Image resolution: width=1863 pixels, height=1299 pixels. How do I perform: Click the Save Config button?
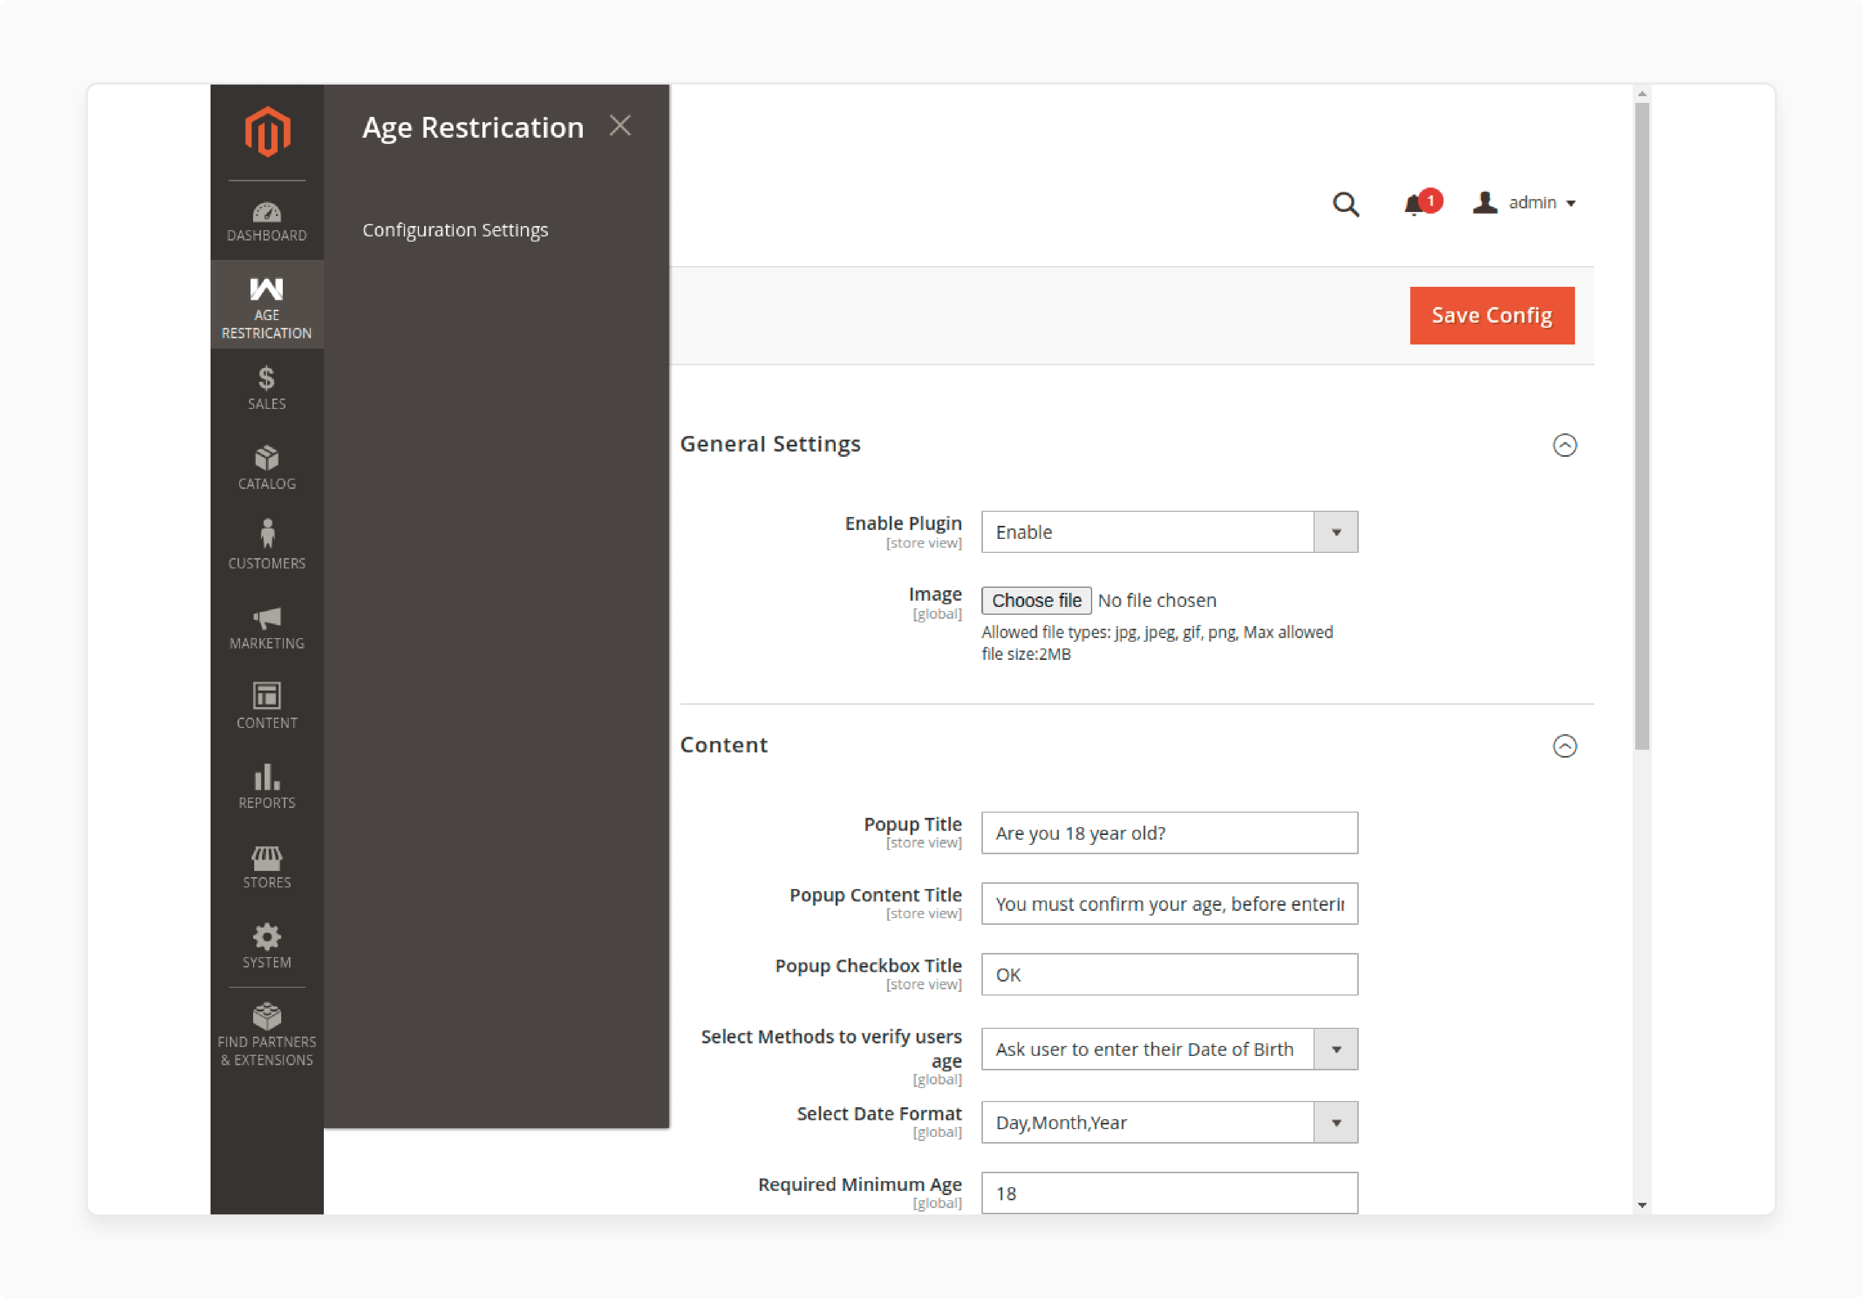pyautogui.click(x=1491, y=315)
